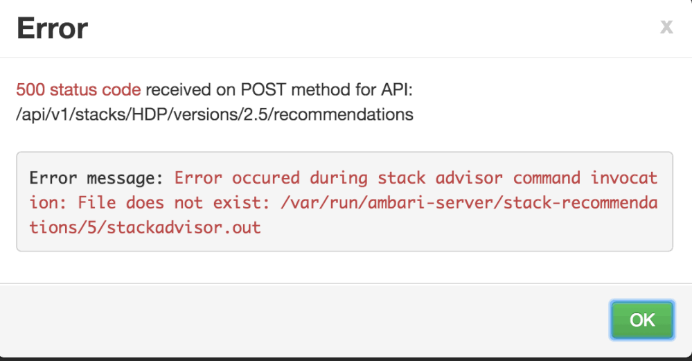
Task: Click the red "500 status code" text
Action: (78, 90)
